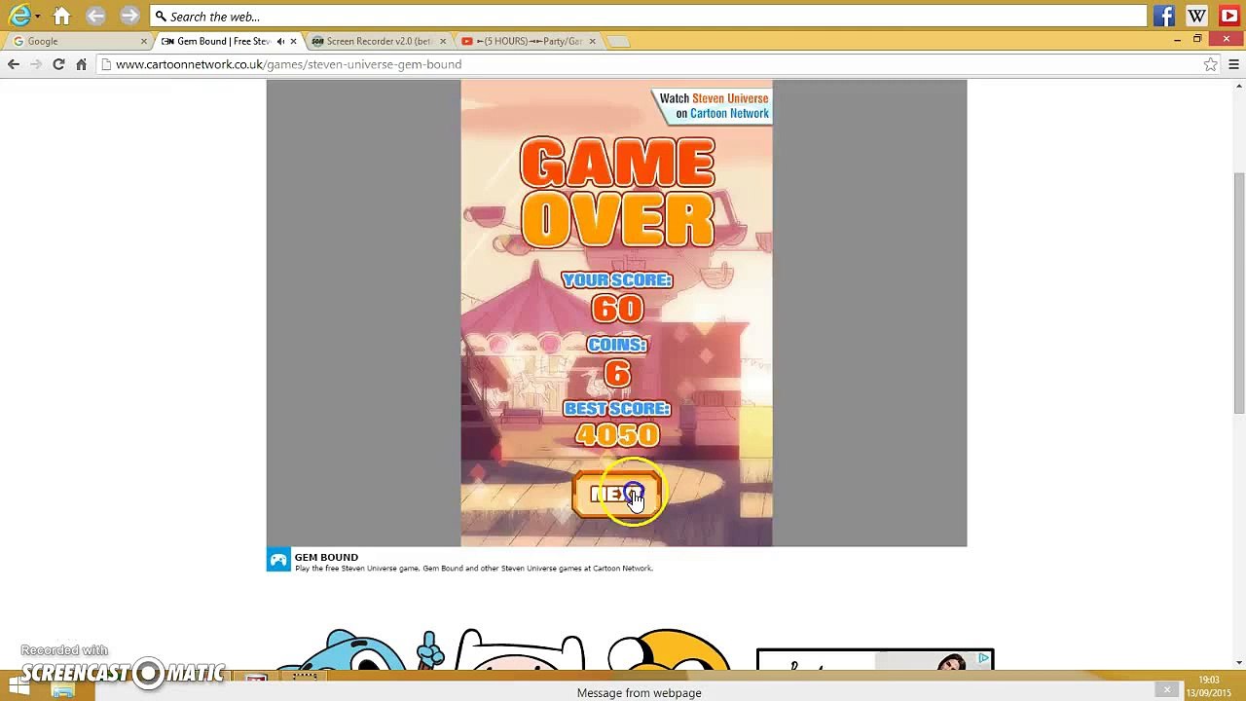Open the YouTube shortcut icon

(1228, 16)
